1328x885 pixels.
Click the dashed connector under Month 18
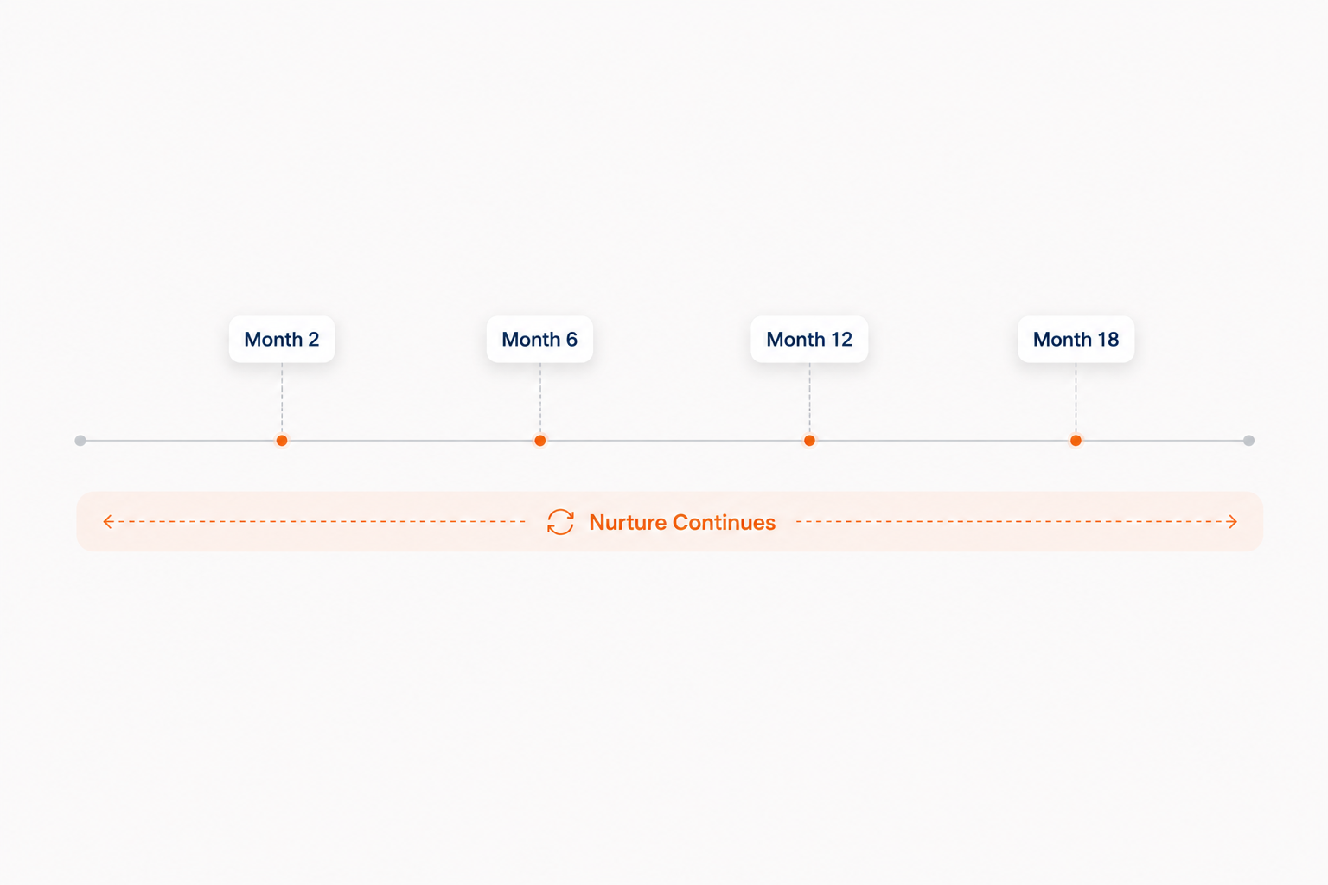1076,398
